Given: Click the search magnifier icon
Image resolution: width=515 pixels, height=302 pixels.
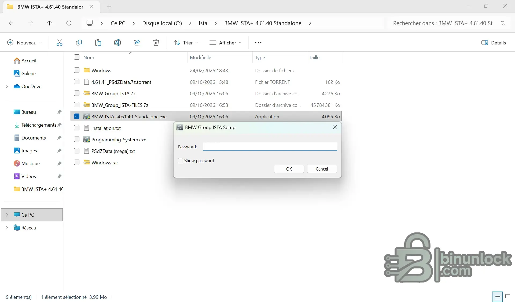Looking at the screenshot, I should coord(503,23).
